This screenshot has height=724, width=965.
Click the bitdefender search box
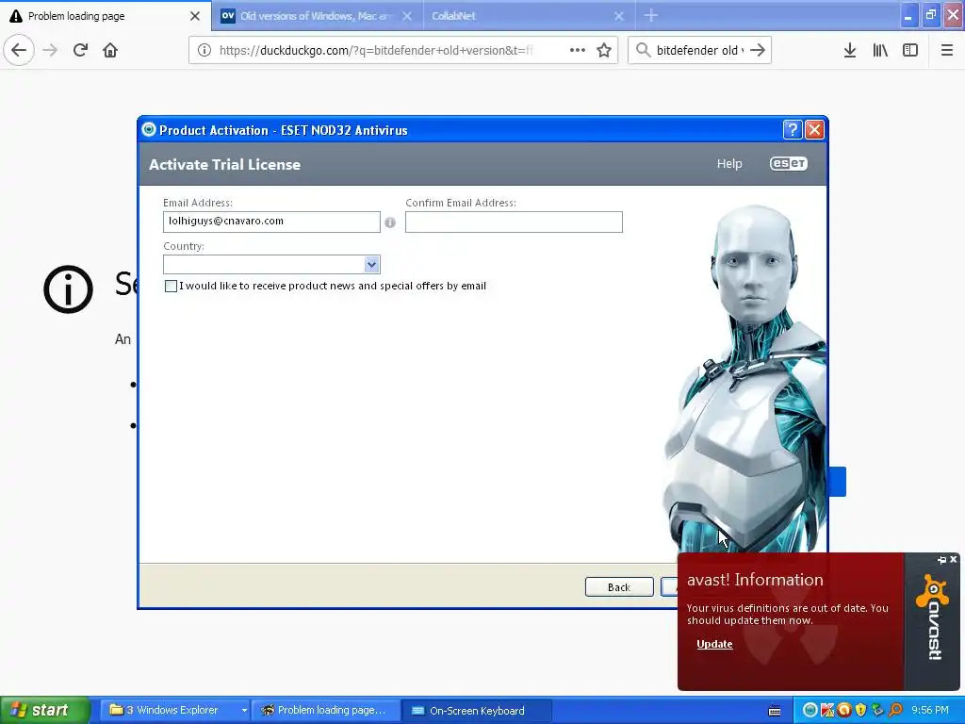(699, 50)
